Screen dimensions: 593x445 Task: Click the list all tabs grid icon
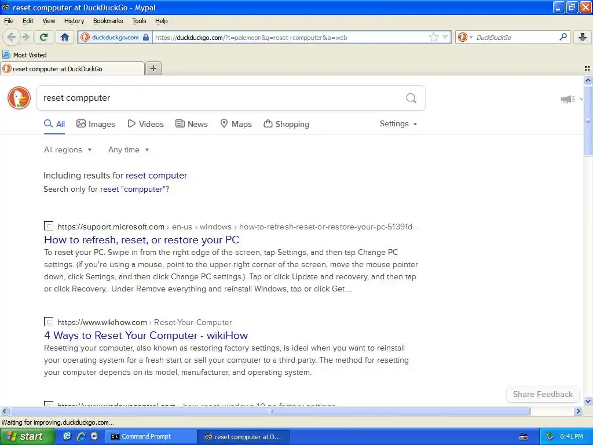click(x=587, y=68)
